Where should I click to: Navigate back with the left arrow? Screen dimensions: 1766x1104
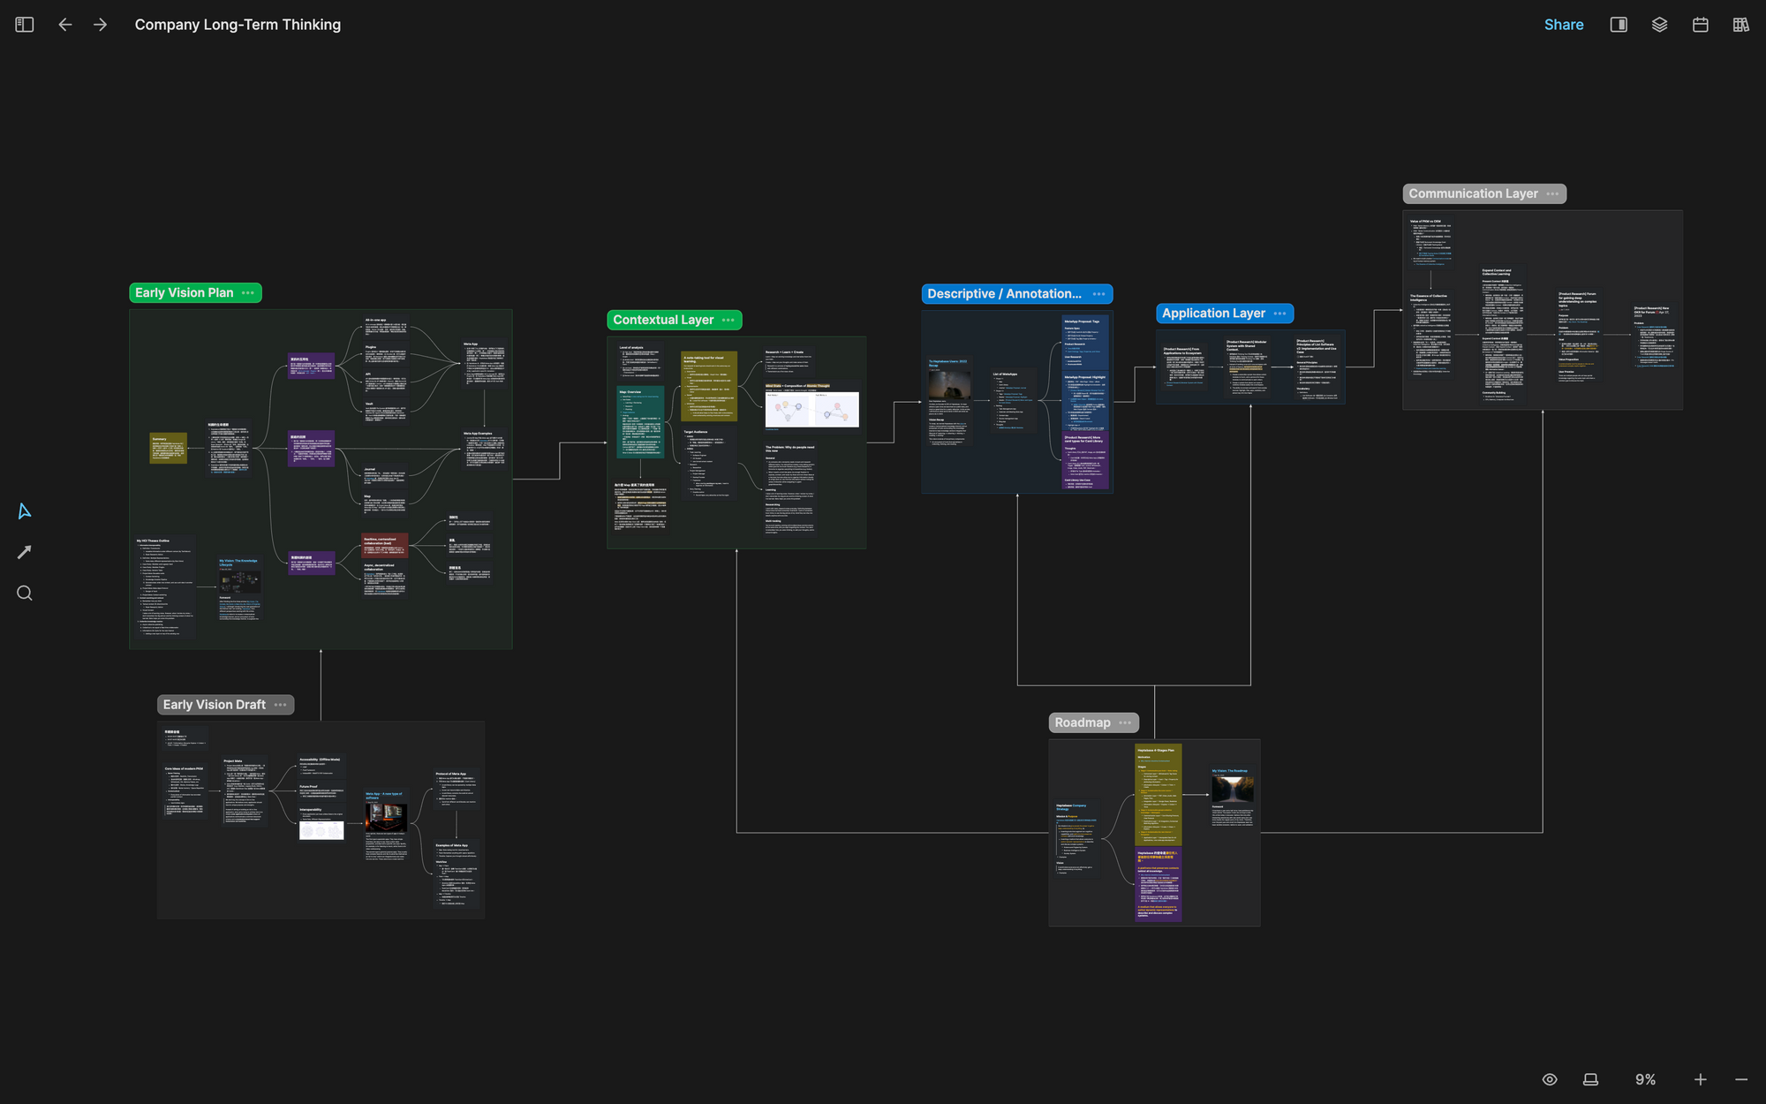click(64, 25)
